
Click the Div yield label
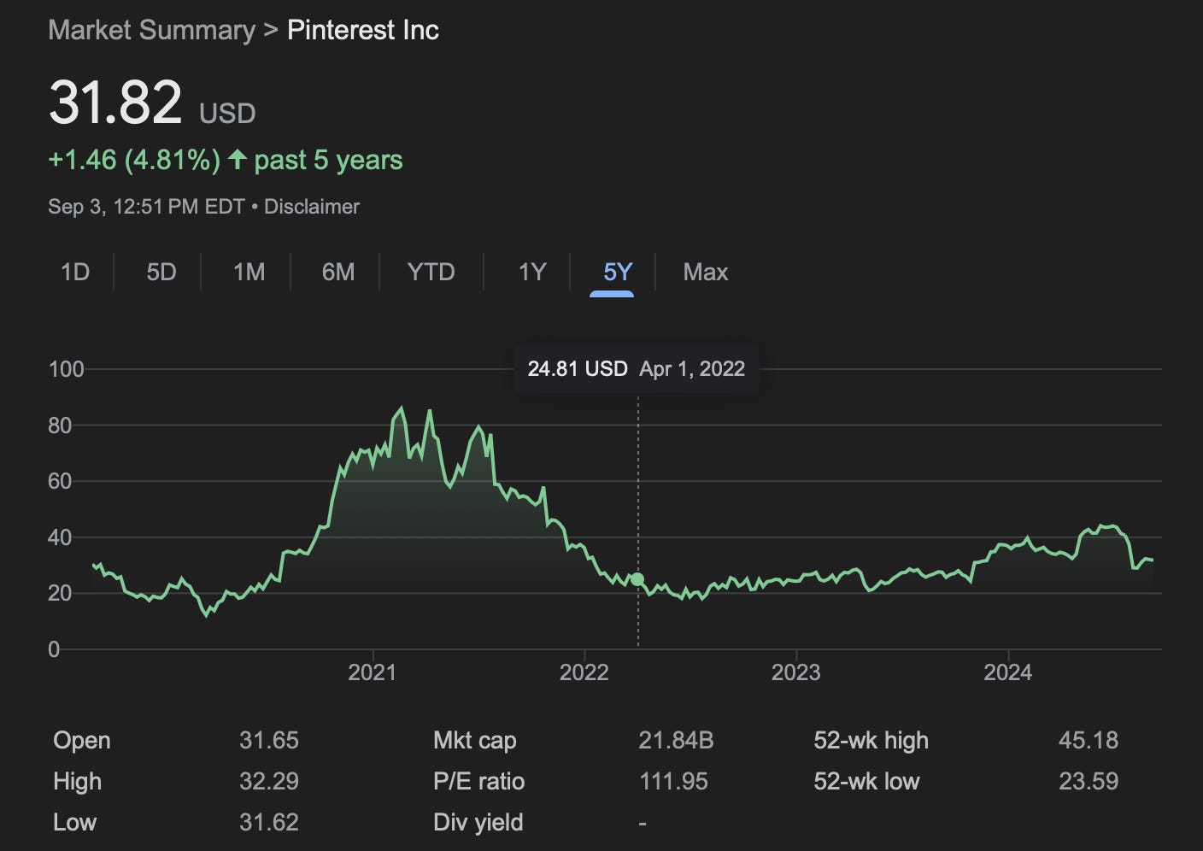(x=478, y=822)
